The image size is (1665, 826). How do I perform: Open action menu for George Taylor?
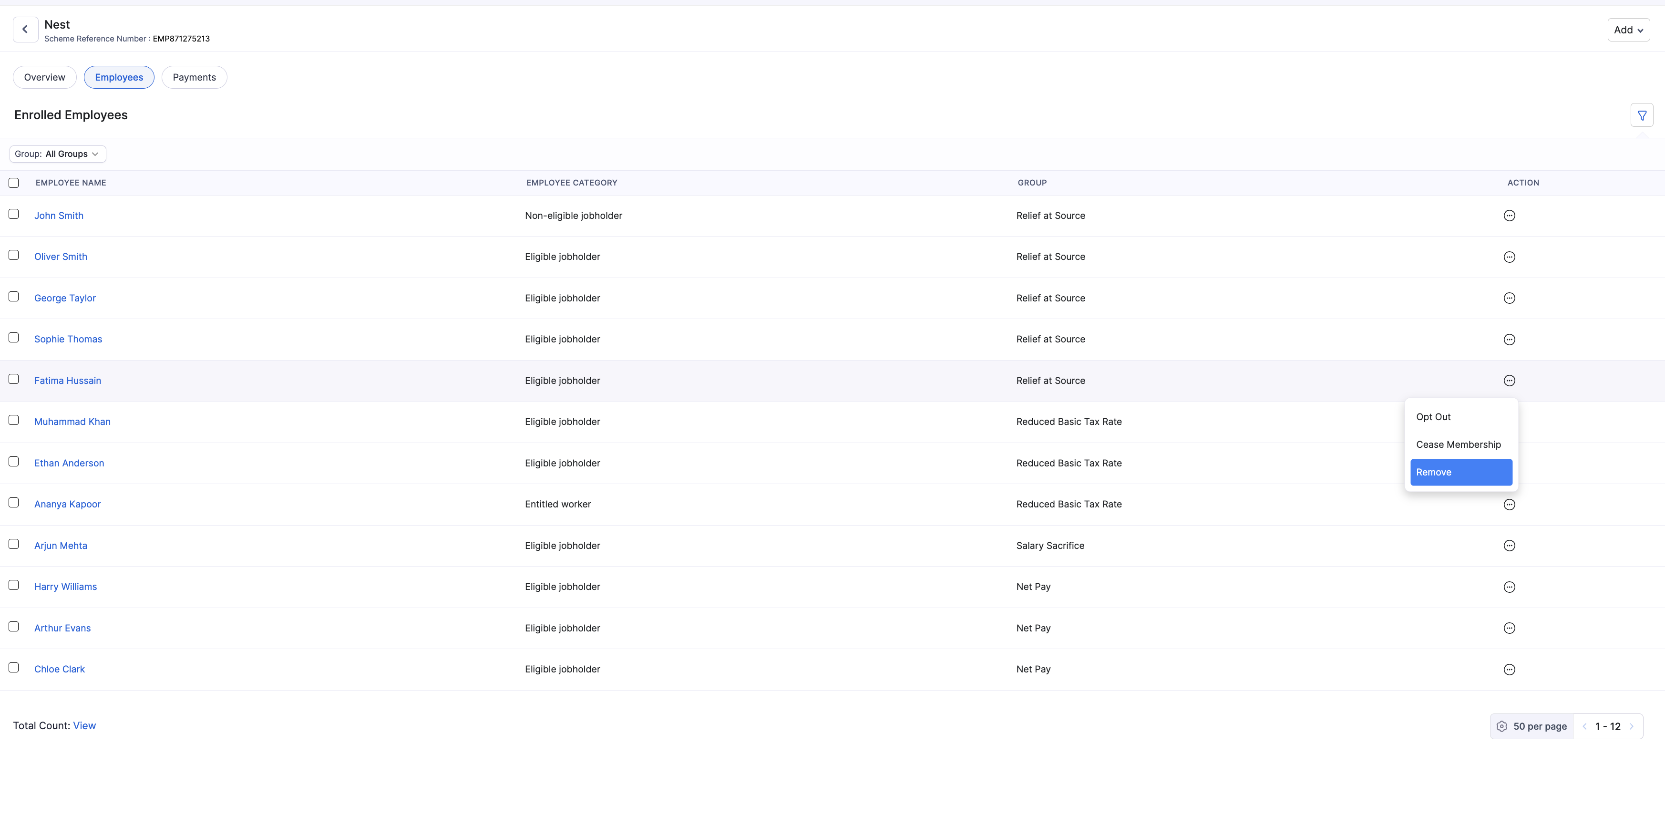1509,298
